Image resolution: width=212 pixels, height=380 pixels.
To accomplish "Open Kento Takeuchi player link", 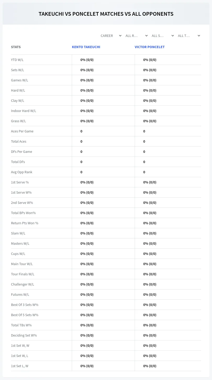I will (x=86, y=47).
